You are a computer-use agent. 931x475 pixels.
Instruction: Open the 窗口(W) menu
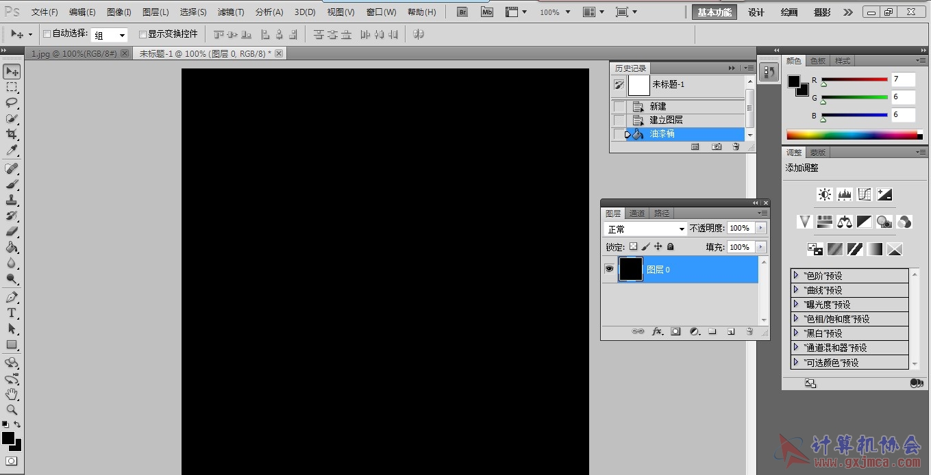[381, 12]
